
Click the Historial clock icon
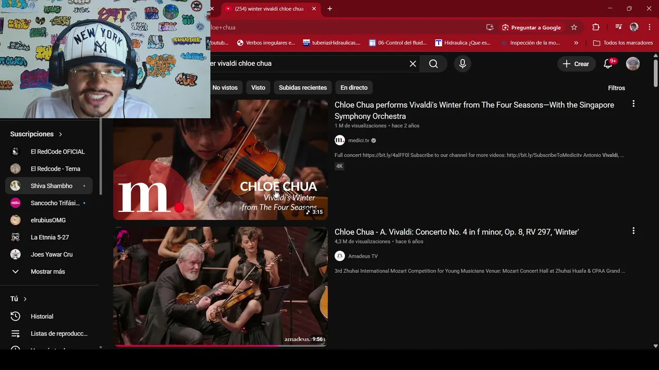click(x=15, y=317)
